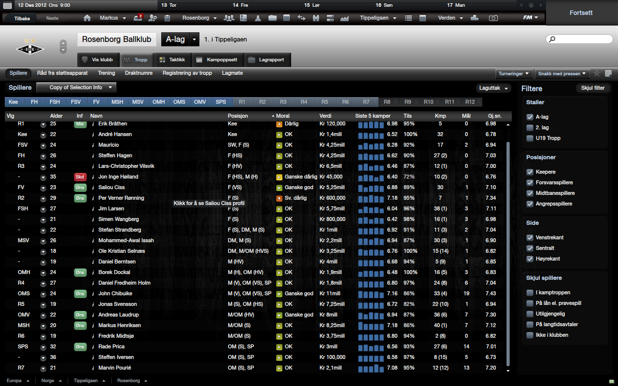
Task: Click the squad stepper beside the club crest
Action: pos(63,47)
